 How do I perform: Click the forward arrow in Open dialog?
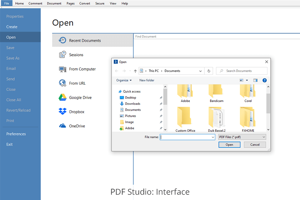(x=124, y=71)
